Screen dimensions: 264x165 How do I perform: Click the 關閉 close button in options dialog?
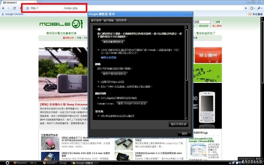tap(184, 134)
